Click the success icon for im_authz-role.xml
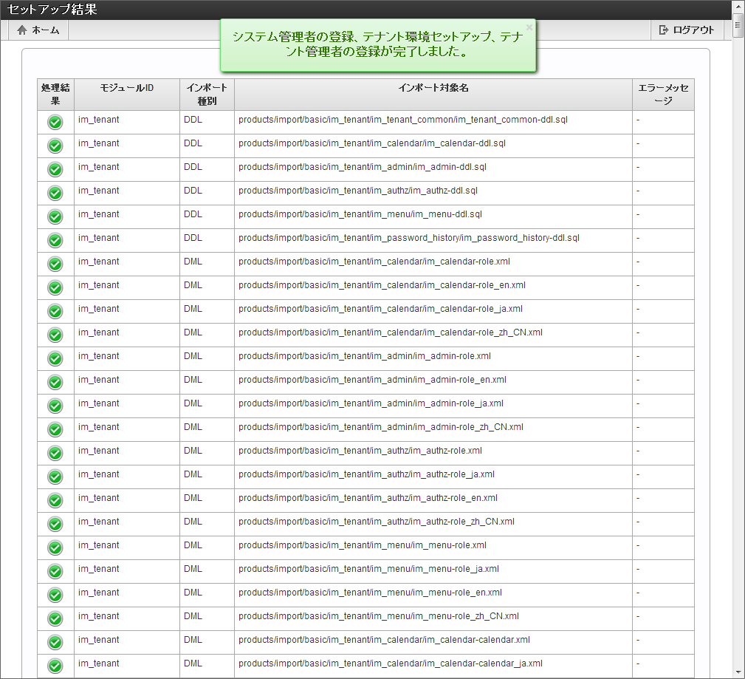Viewport: 745px width, 679px height. point(55,453)
